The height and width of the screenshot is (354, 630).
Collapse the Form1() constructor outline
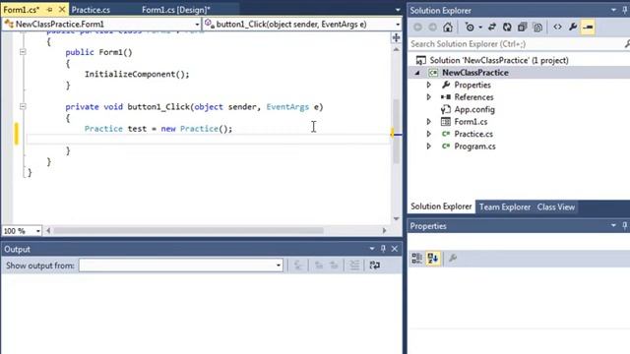pyautogui.click(x=23, y=52)
